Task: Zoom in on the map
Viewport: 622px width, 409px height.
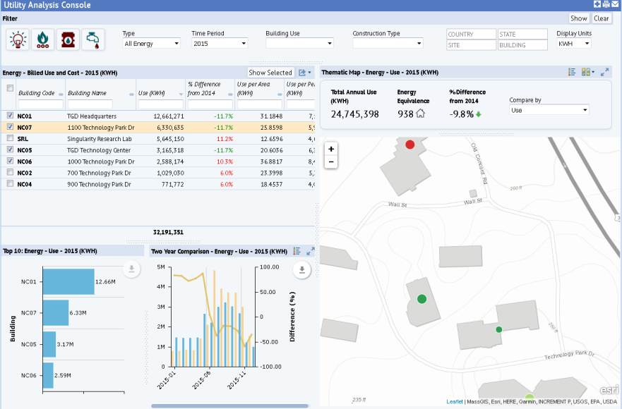Action: [x=331, y=149]
